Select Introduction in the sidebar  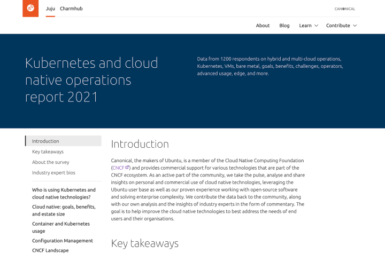(63, 141)
